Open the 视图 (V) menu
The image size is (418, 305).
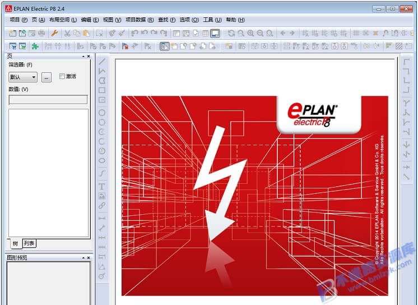pos(112,20)
